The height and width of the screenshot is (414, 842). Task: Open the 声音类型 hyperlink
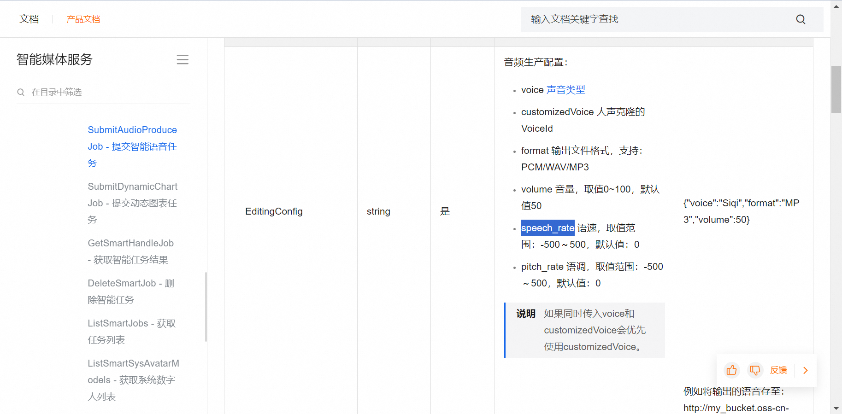coord(565,90)
